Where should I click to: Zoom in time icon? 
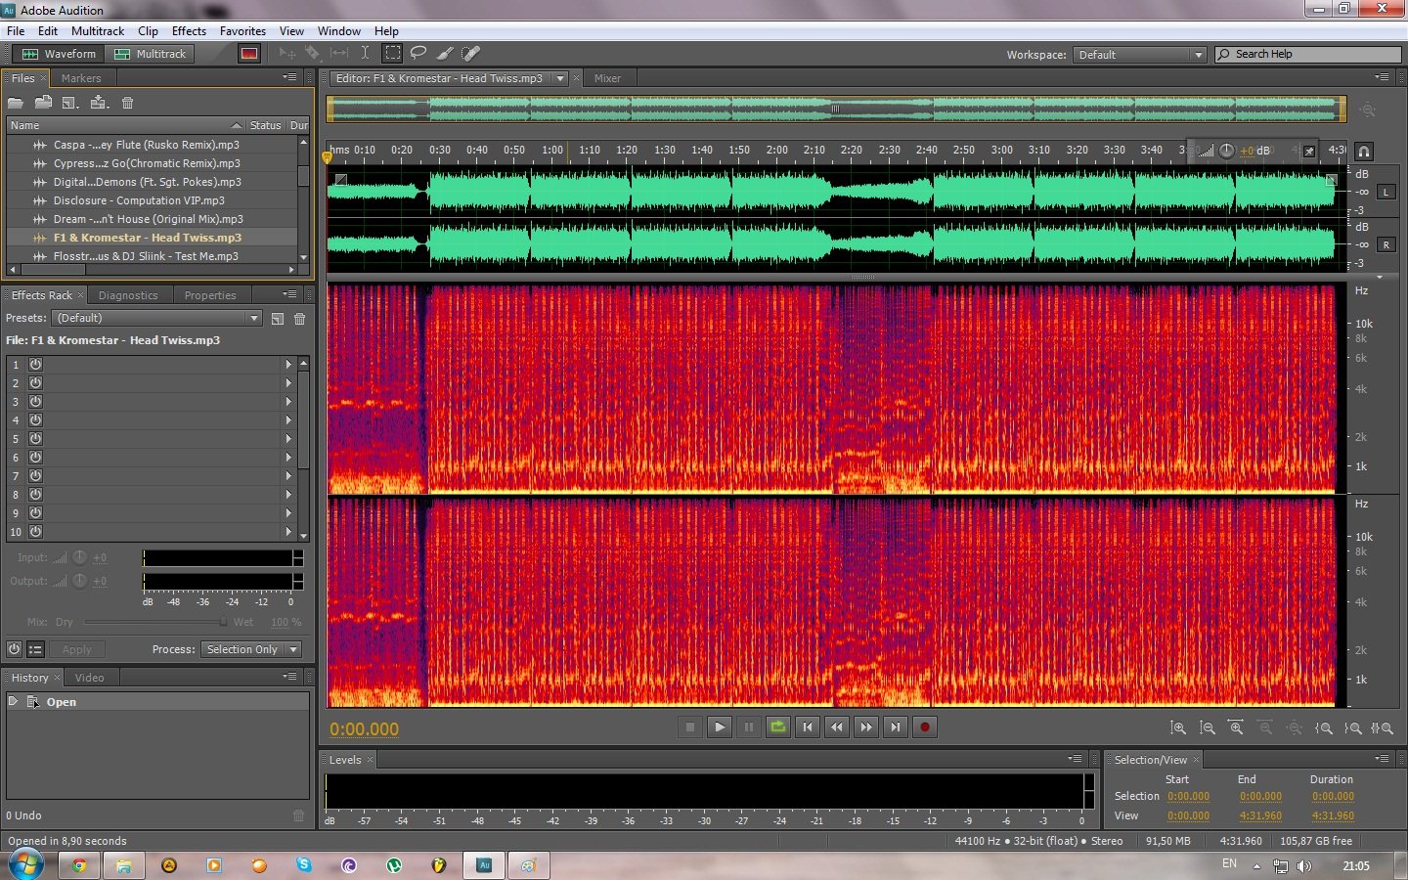pyautogui.click(x=1237, y=728)
